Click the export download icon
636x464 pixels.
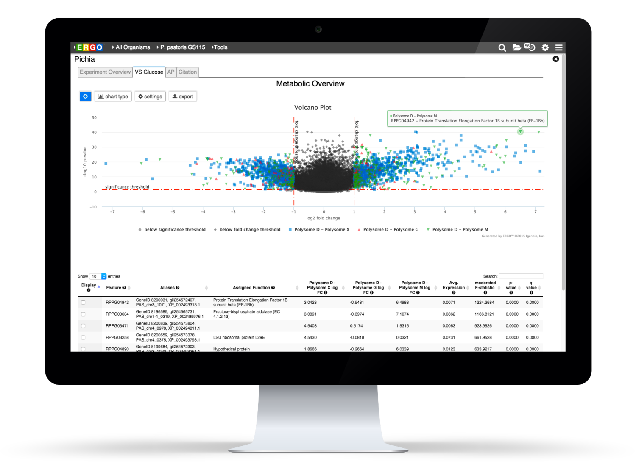coord(182,96)
